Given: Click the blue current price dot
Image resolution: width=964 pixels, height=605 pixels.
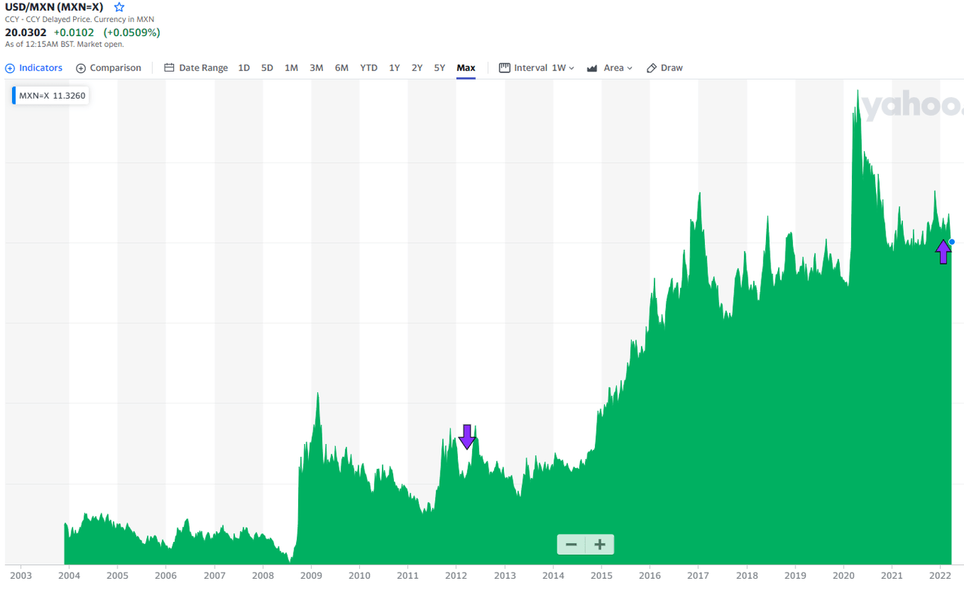Looking at the screenshot, I should [952, 242].
